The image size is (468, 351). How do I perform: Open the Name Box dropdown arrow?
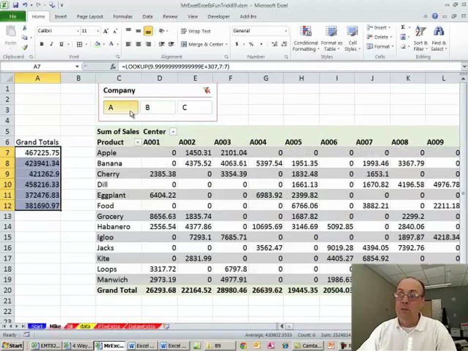pyautogui.click(x=77, y=67)
